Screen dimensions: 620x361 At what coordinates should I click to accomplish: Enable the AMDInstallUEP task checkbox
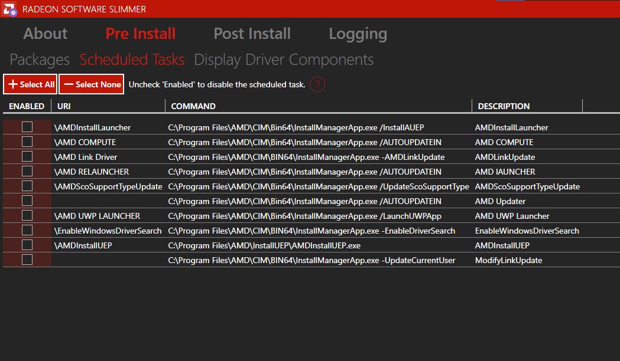27,245
